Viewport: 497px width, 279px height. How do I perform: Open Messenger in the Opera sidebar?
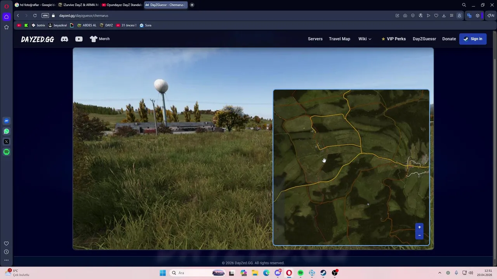pyautogui.click(x=6, y=121)
